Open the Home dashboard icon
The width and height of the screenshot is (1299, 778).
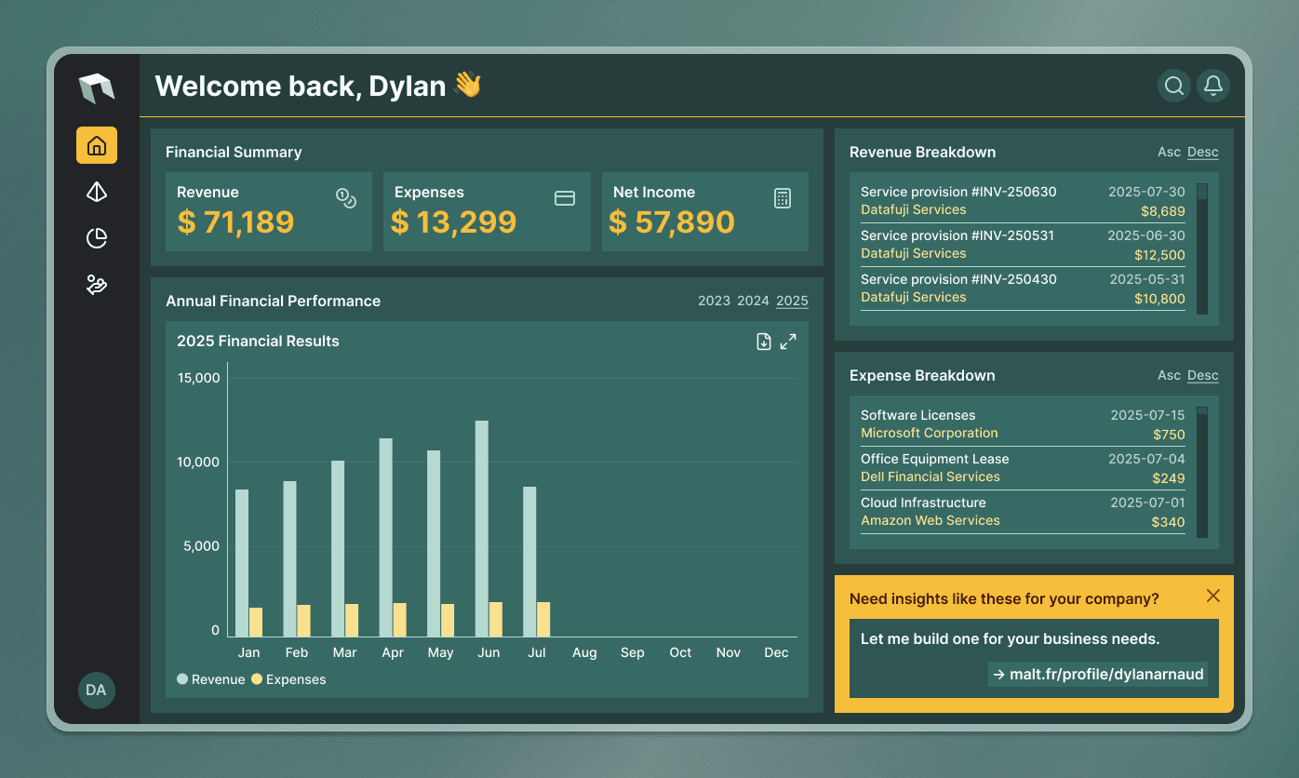[97, 145]
